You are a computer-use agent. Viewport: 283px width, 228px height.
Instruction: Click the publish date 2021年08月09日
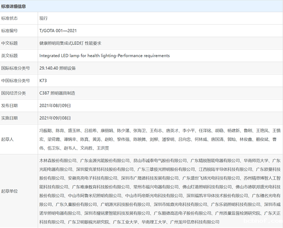tap(55, 105)
